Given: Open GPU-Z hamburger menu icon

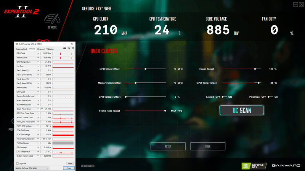Looking at the screenshot, I should click(x=73, y=48).
